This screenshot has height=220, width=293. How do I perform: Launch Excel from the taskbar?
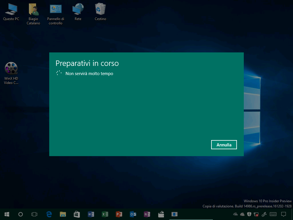tap(105, 214)
